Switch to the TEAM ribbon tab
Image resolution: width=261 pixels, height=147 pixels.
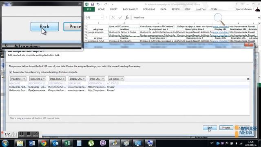point(214,9)
